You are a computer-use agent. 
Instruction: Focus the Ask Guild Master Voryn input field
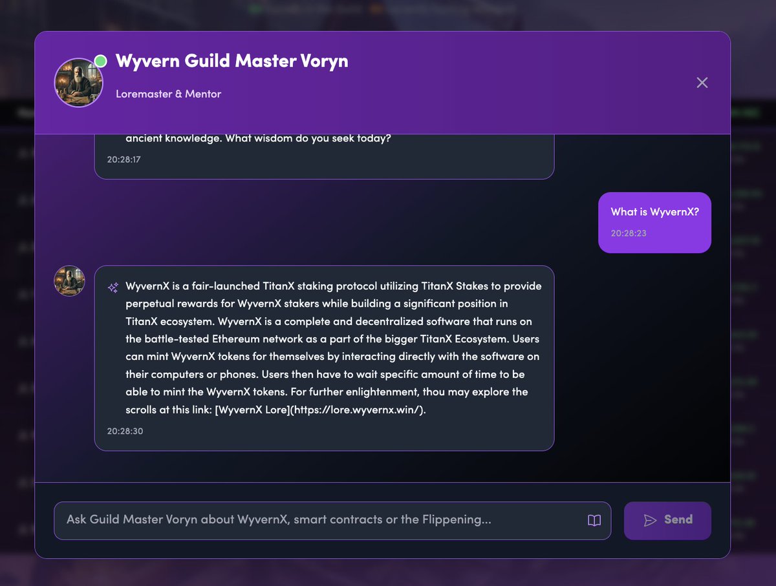[x=332, y=520]
